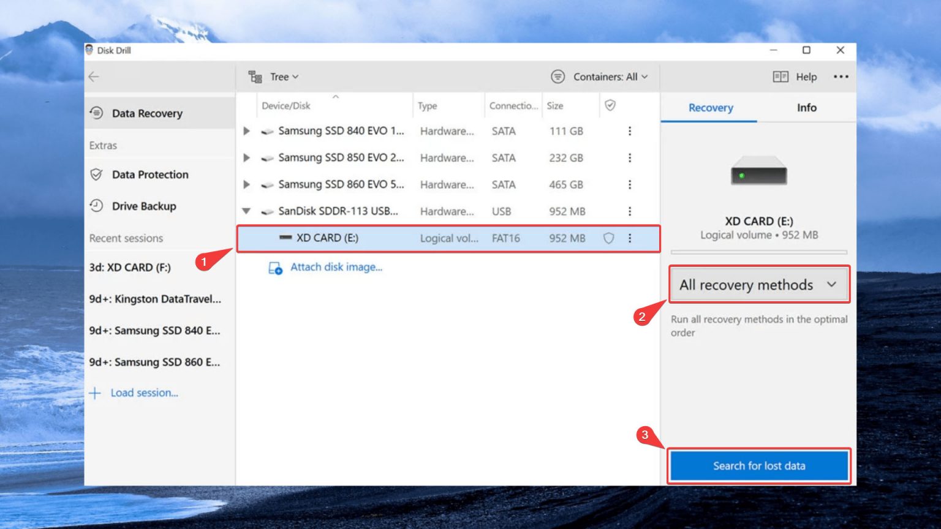941x529 pixels.
Task: Open recent session 3d: XD CARD (F:)
Action: pos(130,268)
